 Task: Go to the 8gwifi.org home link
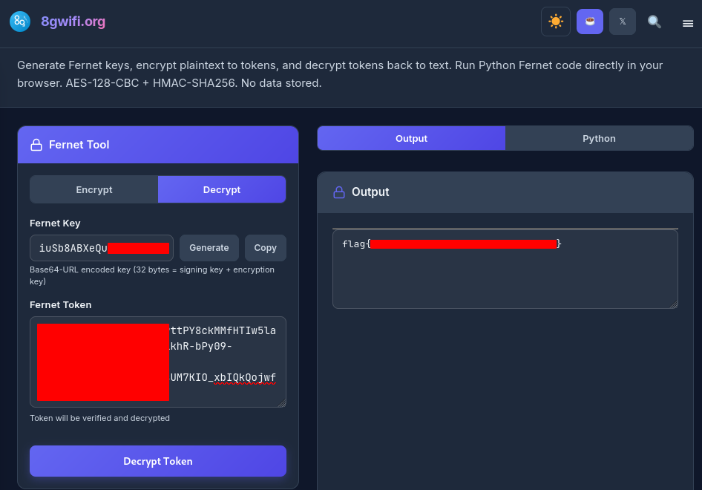[73, 22]
